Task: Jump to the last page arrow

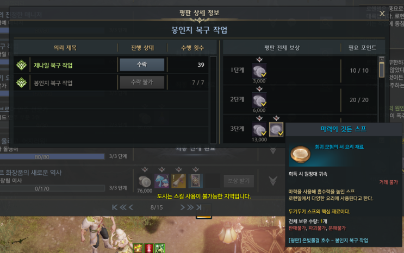Action: (x=198, y=207)
